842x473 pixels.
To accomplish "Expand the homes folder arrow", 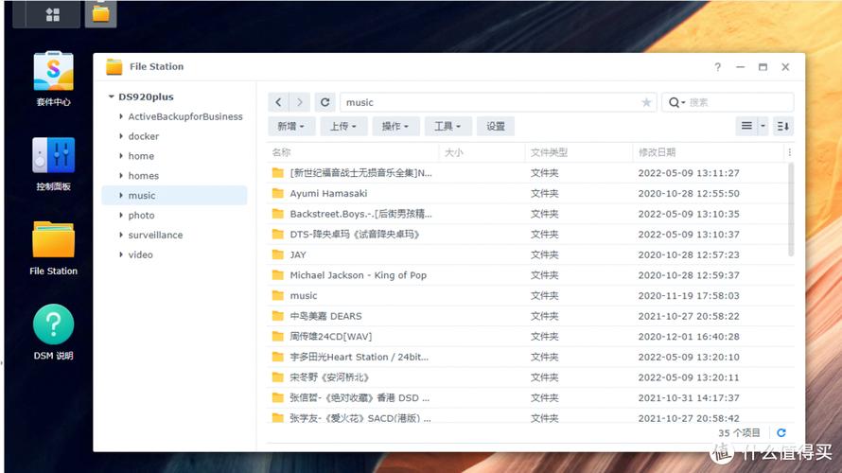I will (x=121, y=175).
